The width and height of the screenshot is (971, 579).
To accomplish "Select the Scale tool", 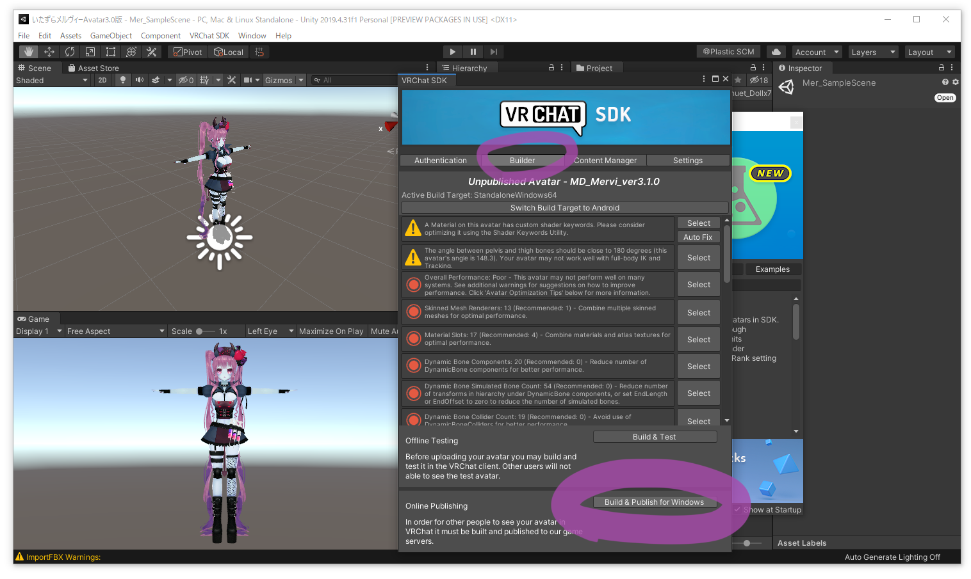I will [x=90, y=52].
